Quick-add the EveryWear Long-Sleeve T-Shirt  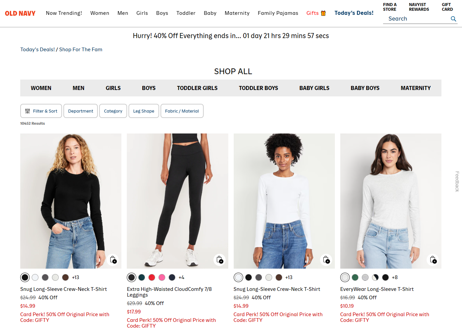pos(433,260)
